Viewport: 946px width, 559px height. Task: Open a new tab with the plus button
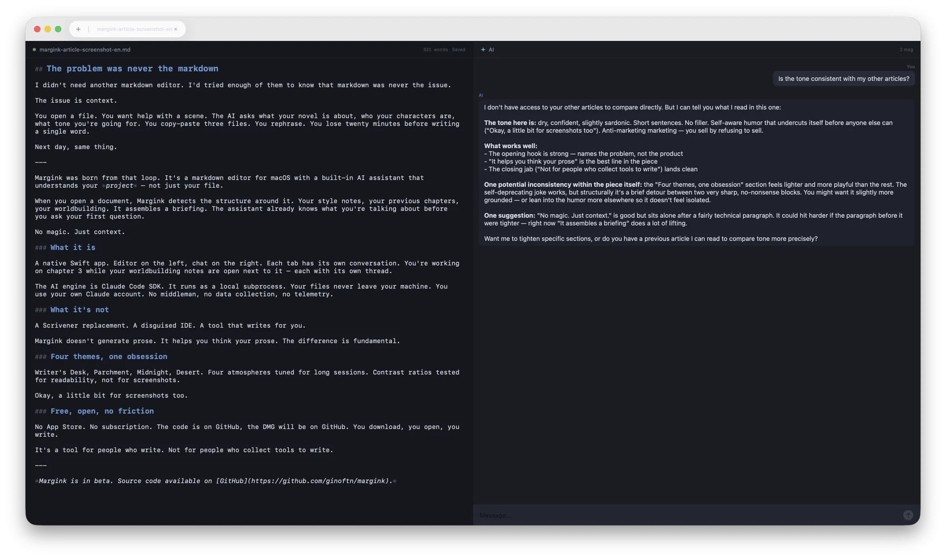point(78,29)
